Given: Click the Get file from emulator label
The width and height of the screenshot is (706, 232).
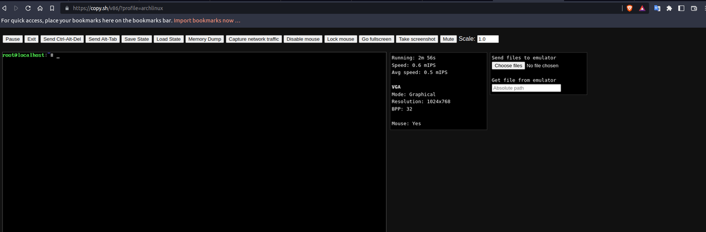Looking at the screenshot, I should click(x=524, y=80).
